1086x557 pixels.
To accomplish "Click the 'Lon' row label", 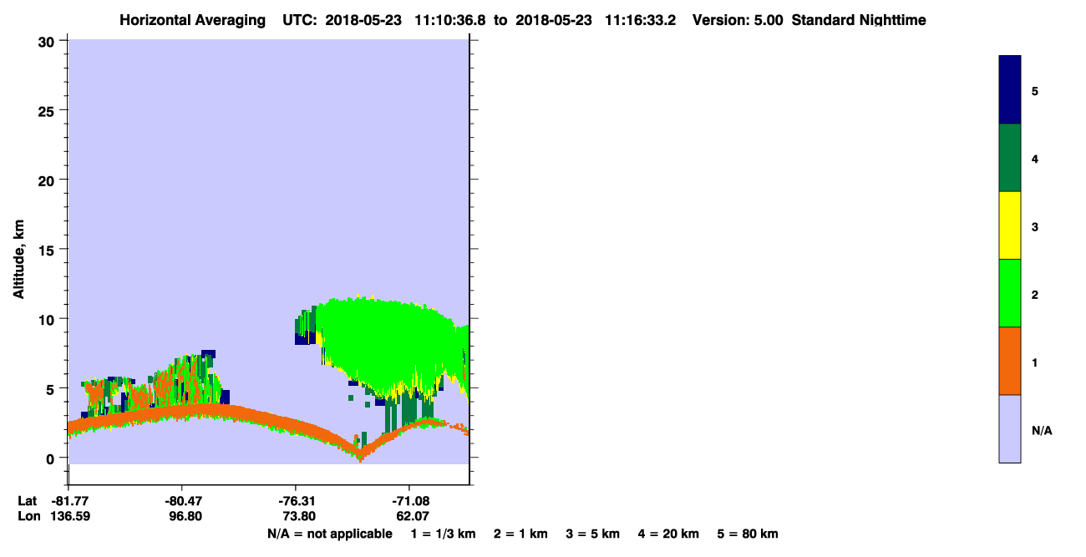I will (28, 516).
